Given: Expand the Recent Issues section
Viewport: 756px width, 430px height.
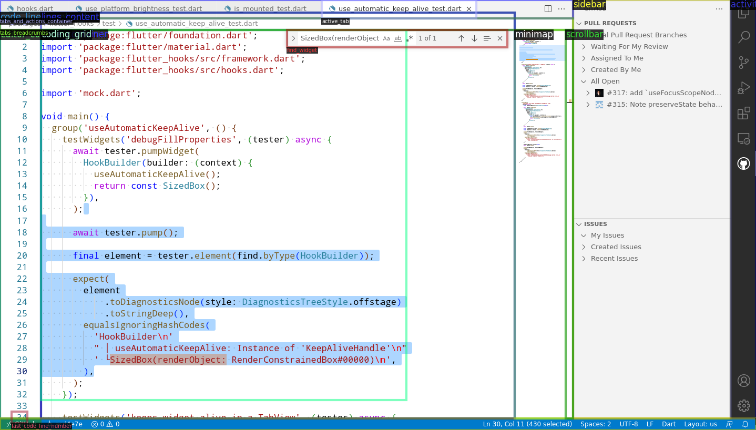Looking at the screenshot, I should (614, 259).
